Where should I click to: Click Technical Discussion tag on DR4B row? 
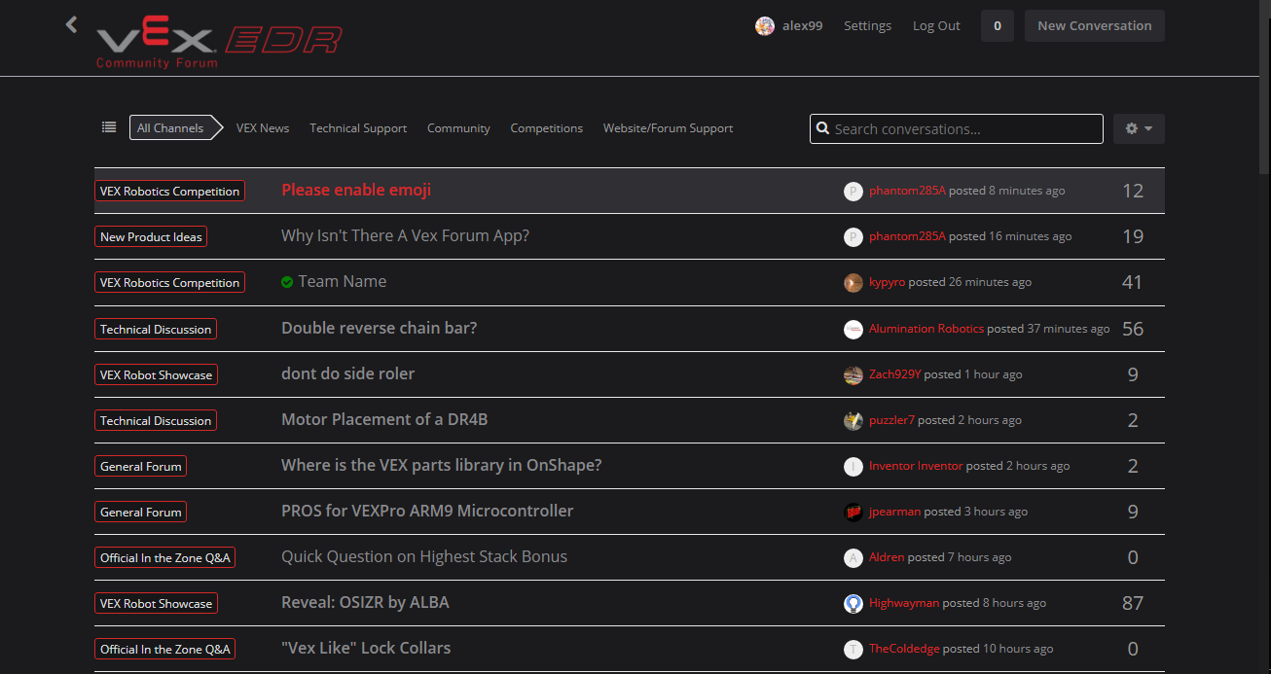pos(156,421)
